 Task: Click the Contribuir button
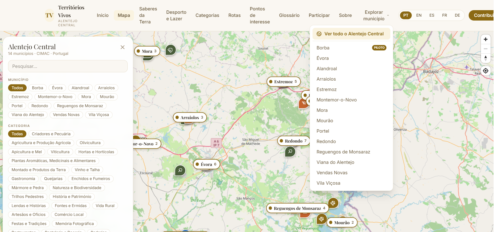[481, 15]
